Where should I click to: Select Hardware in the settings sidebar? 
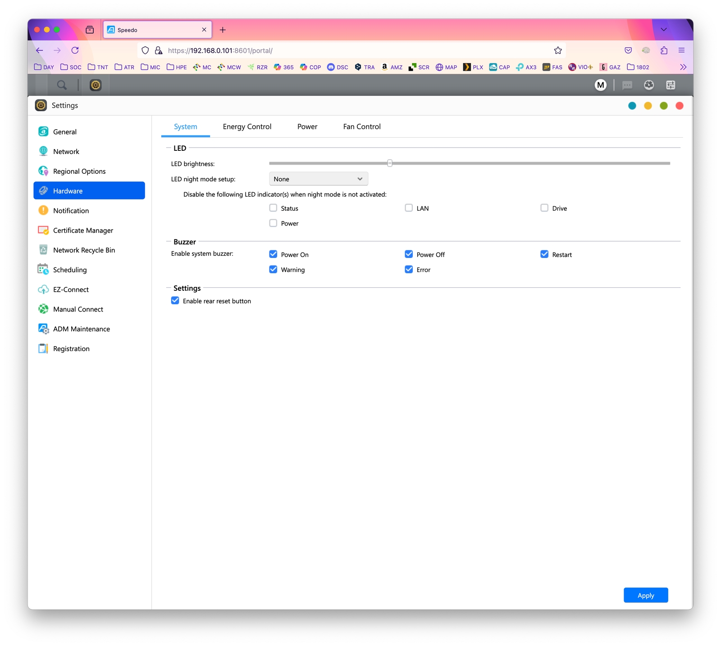tap(89, 190)
